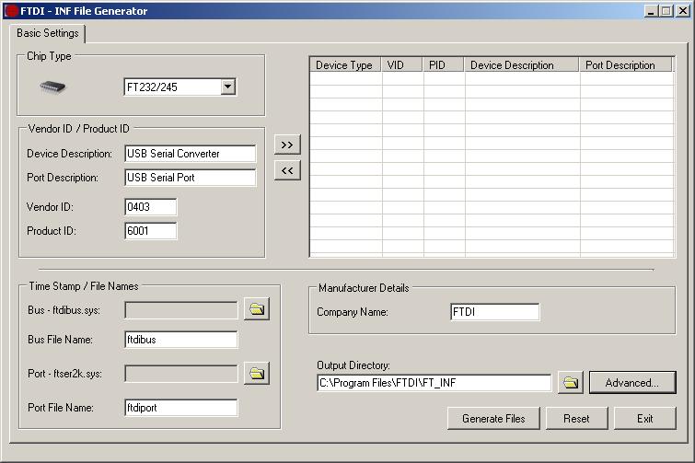Viewport: 695px width, 463px height.
Task: Click the Device Type column header
Action: pyautogui.click(x=344, y=65)
